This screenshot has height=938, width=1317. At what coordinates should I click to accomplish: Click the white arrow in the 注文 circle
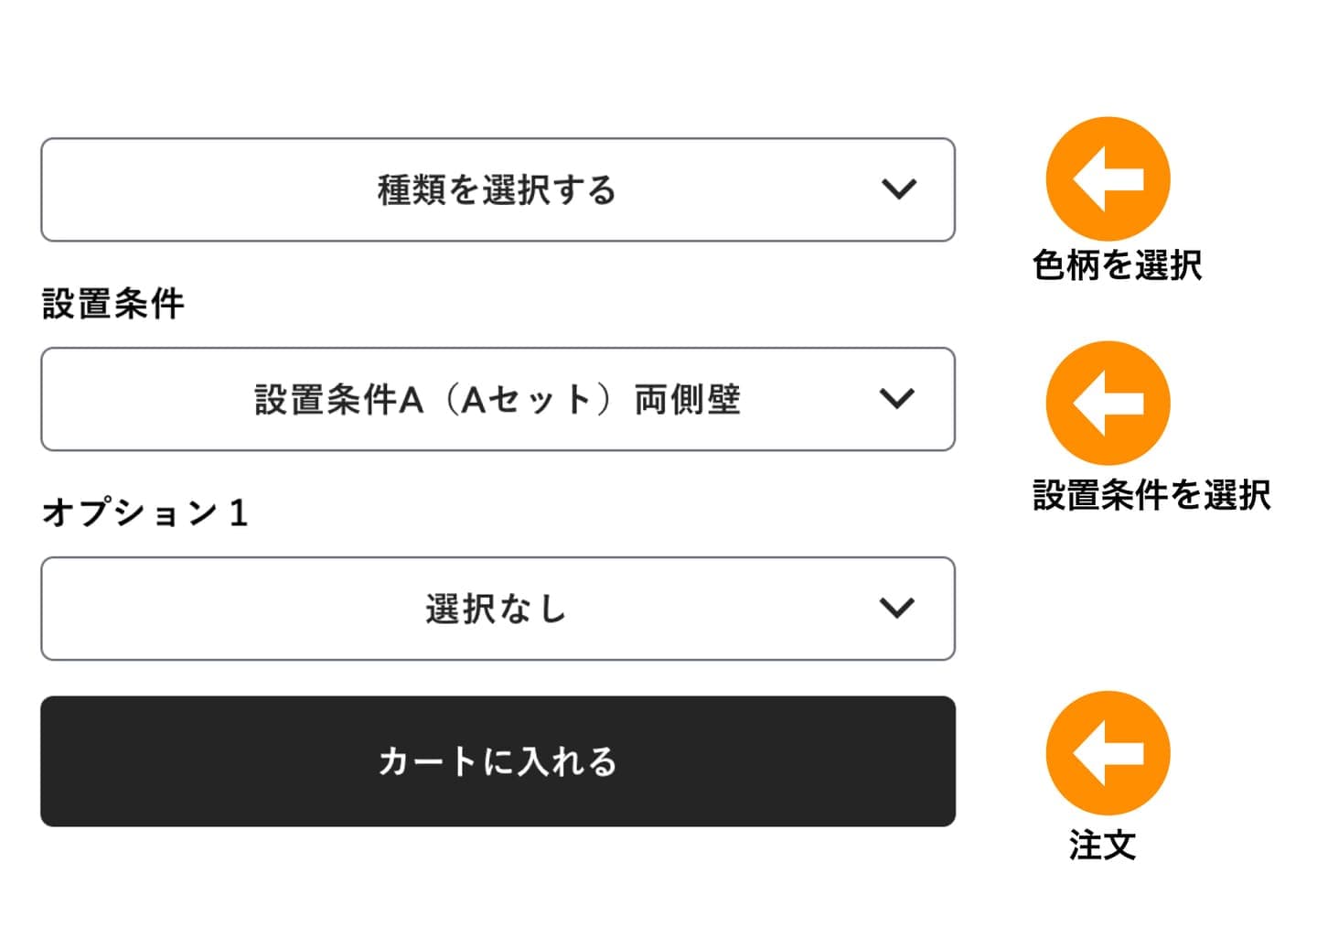click(1106, 752)
